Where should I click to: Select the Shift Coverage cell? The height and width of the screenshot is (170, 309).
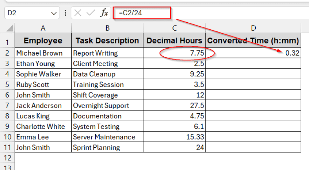tap(107, 95)
